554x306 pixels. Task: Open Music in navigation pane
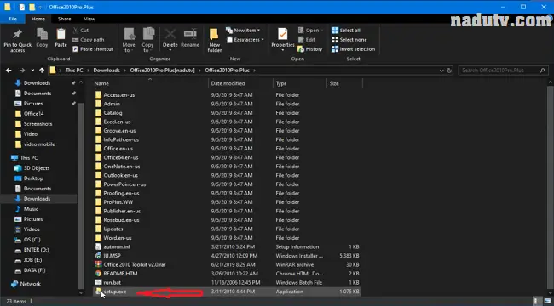pos(31,209)
